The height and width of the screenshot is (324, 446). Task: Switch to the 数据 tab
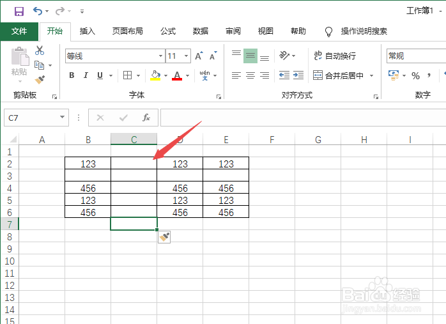coord(201,31)
